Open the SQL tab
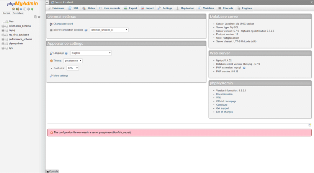The width and height of the screenshot is (314, 173). pos(73,8)
